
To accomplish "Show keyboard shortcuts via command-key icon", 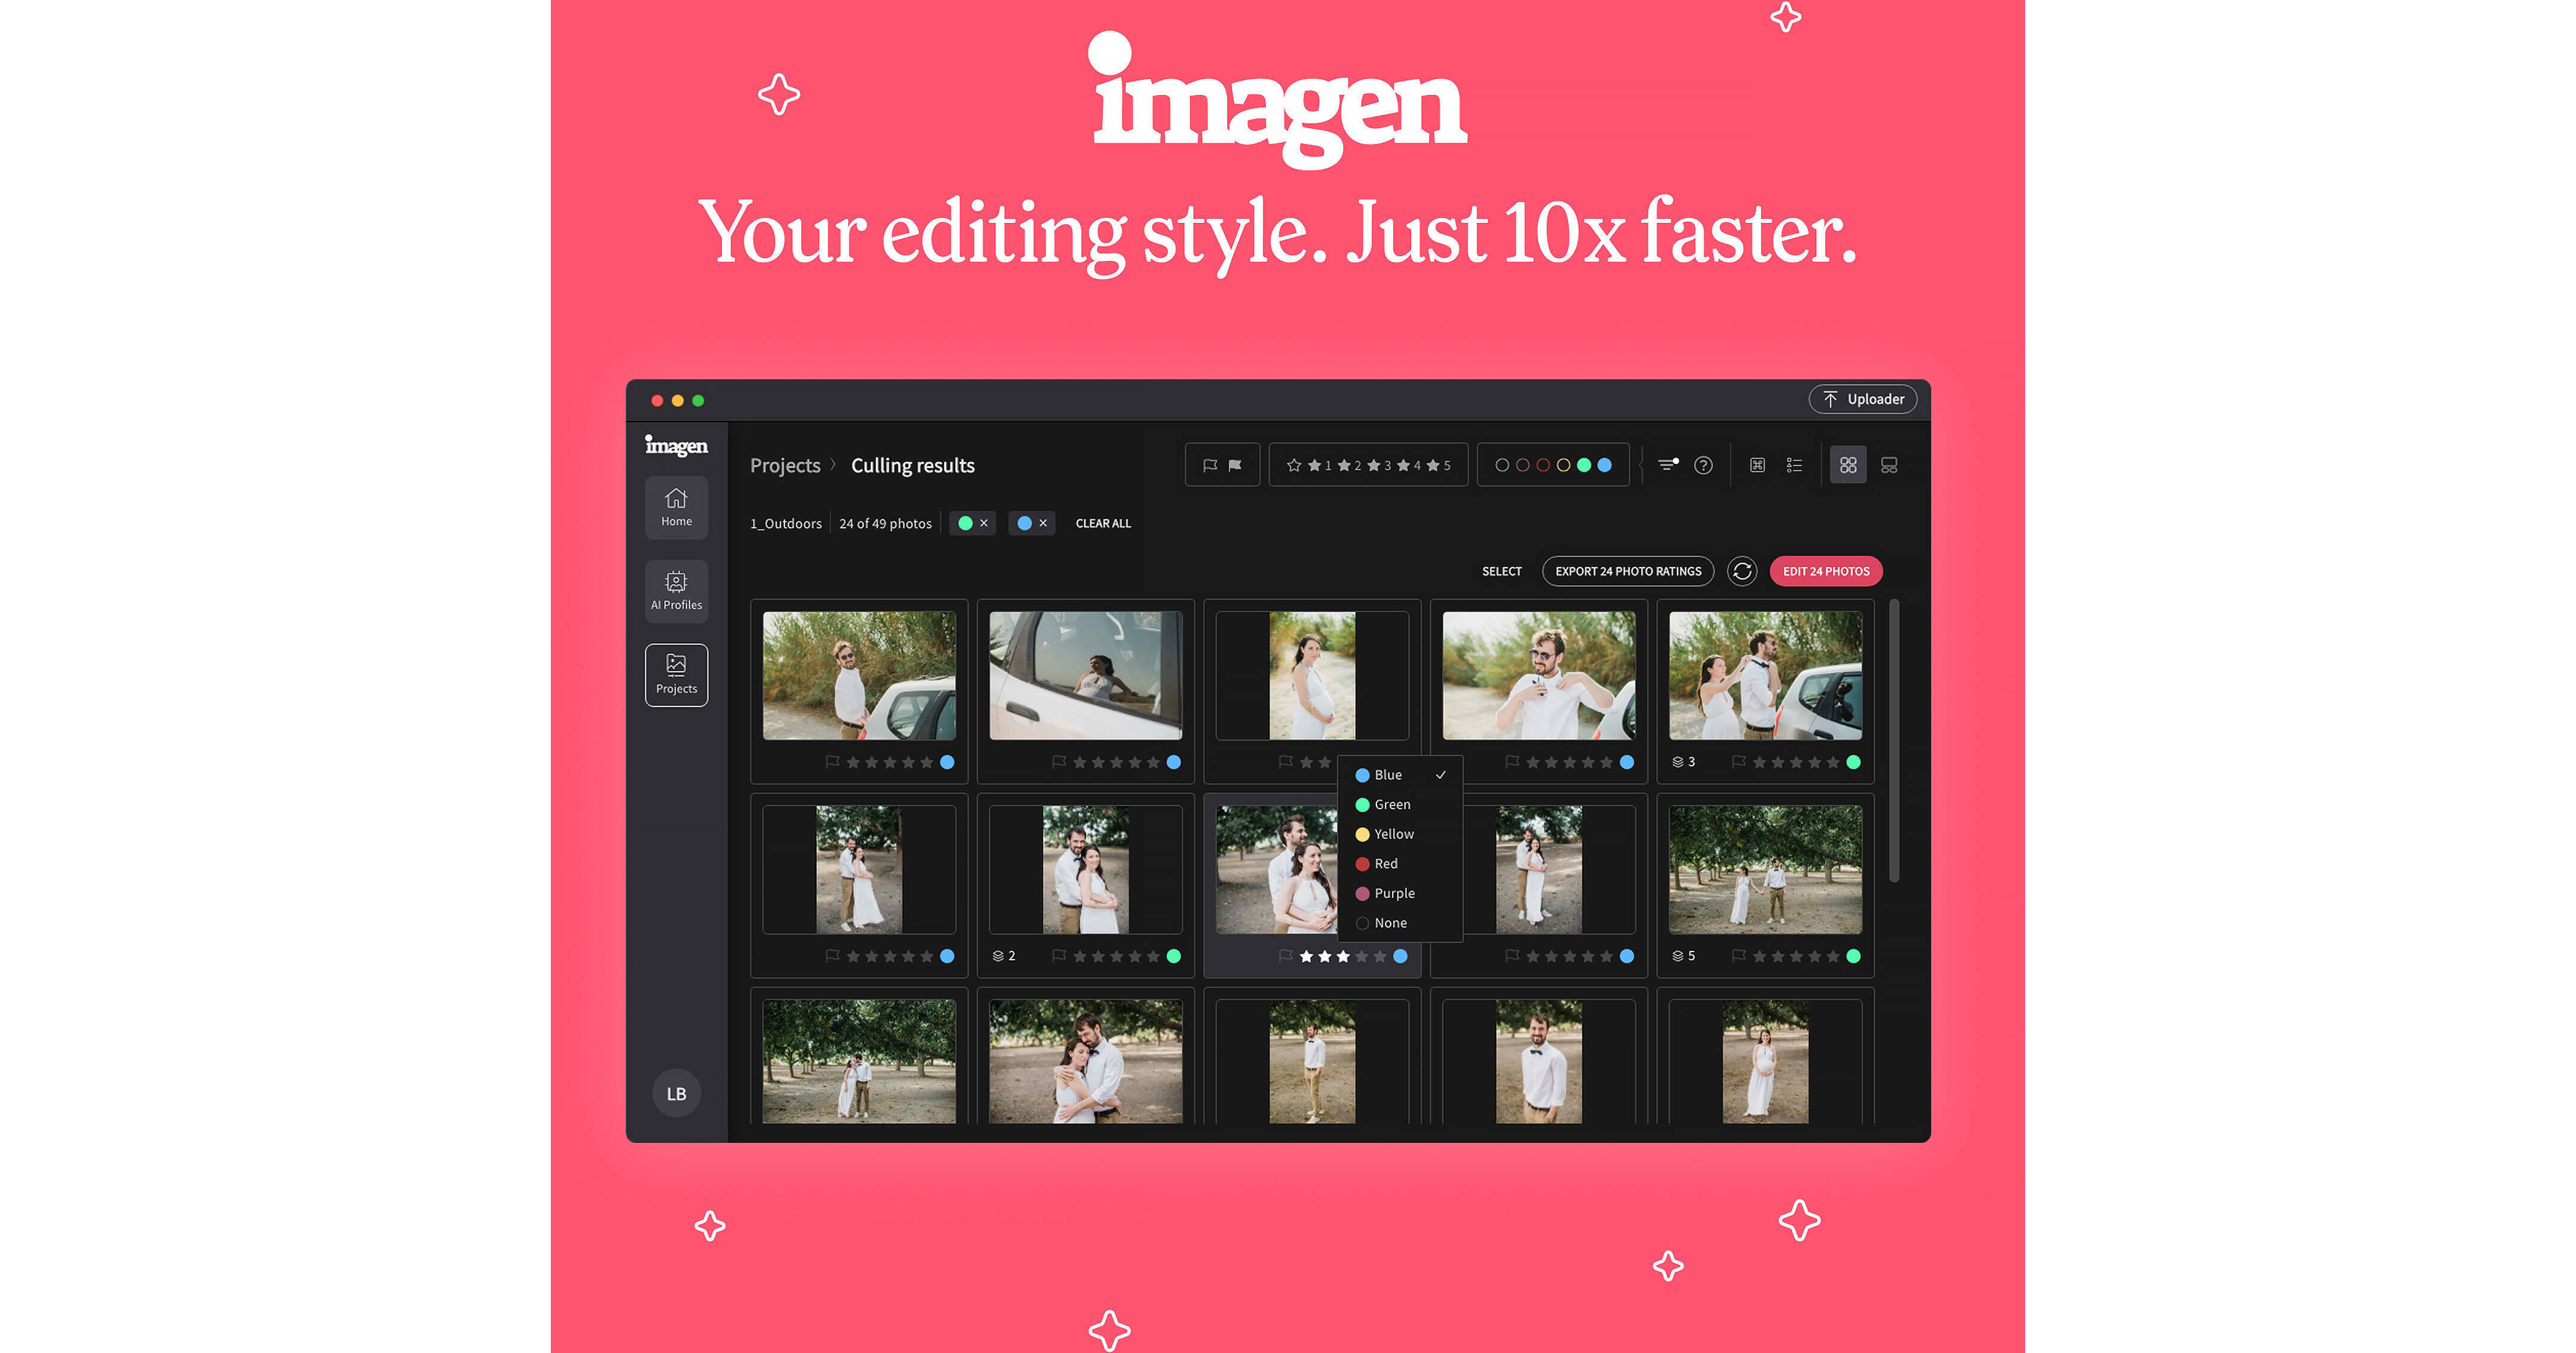I will pyautogui.click(x=1757, y=465).
